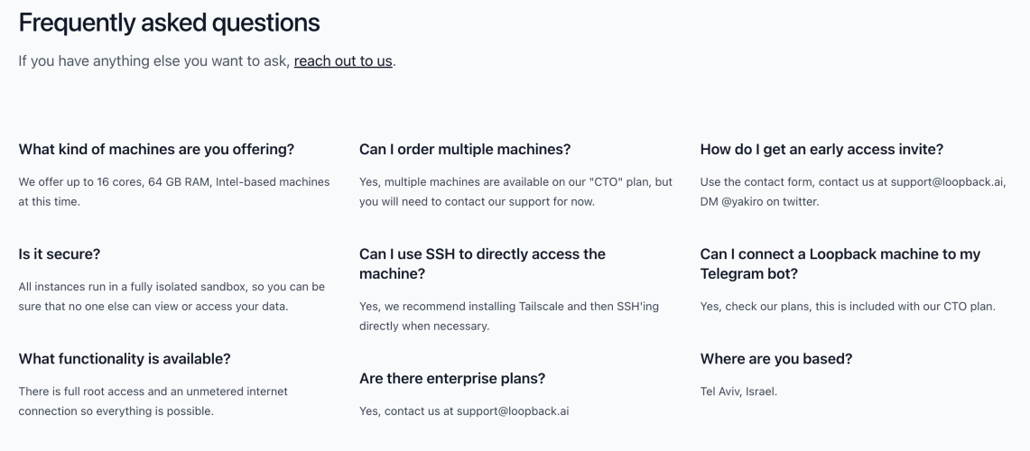
Task: Click the answer about the "CTO" plan multiple machines
Action: [x=515, y=192]
